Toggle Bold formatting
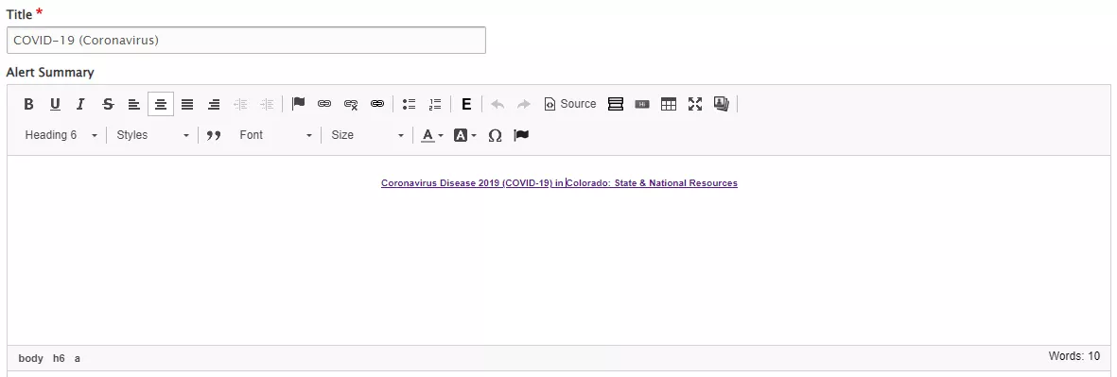1117x377 pixels. click(x=28, y=104)
